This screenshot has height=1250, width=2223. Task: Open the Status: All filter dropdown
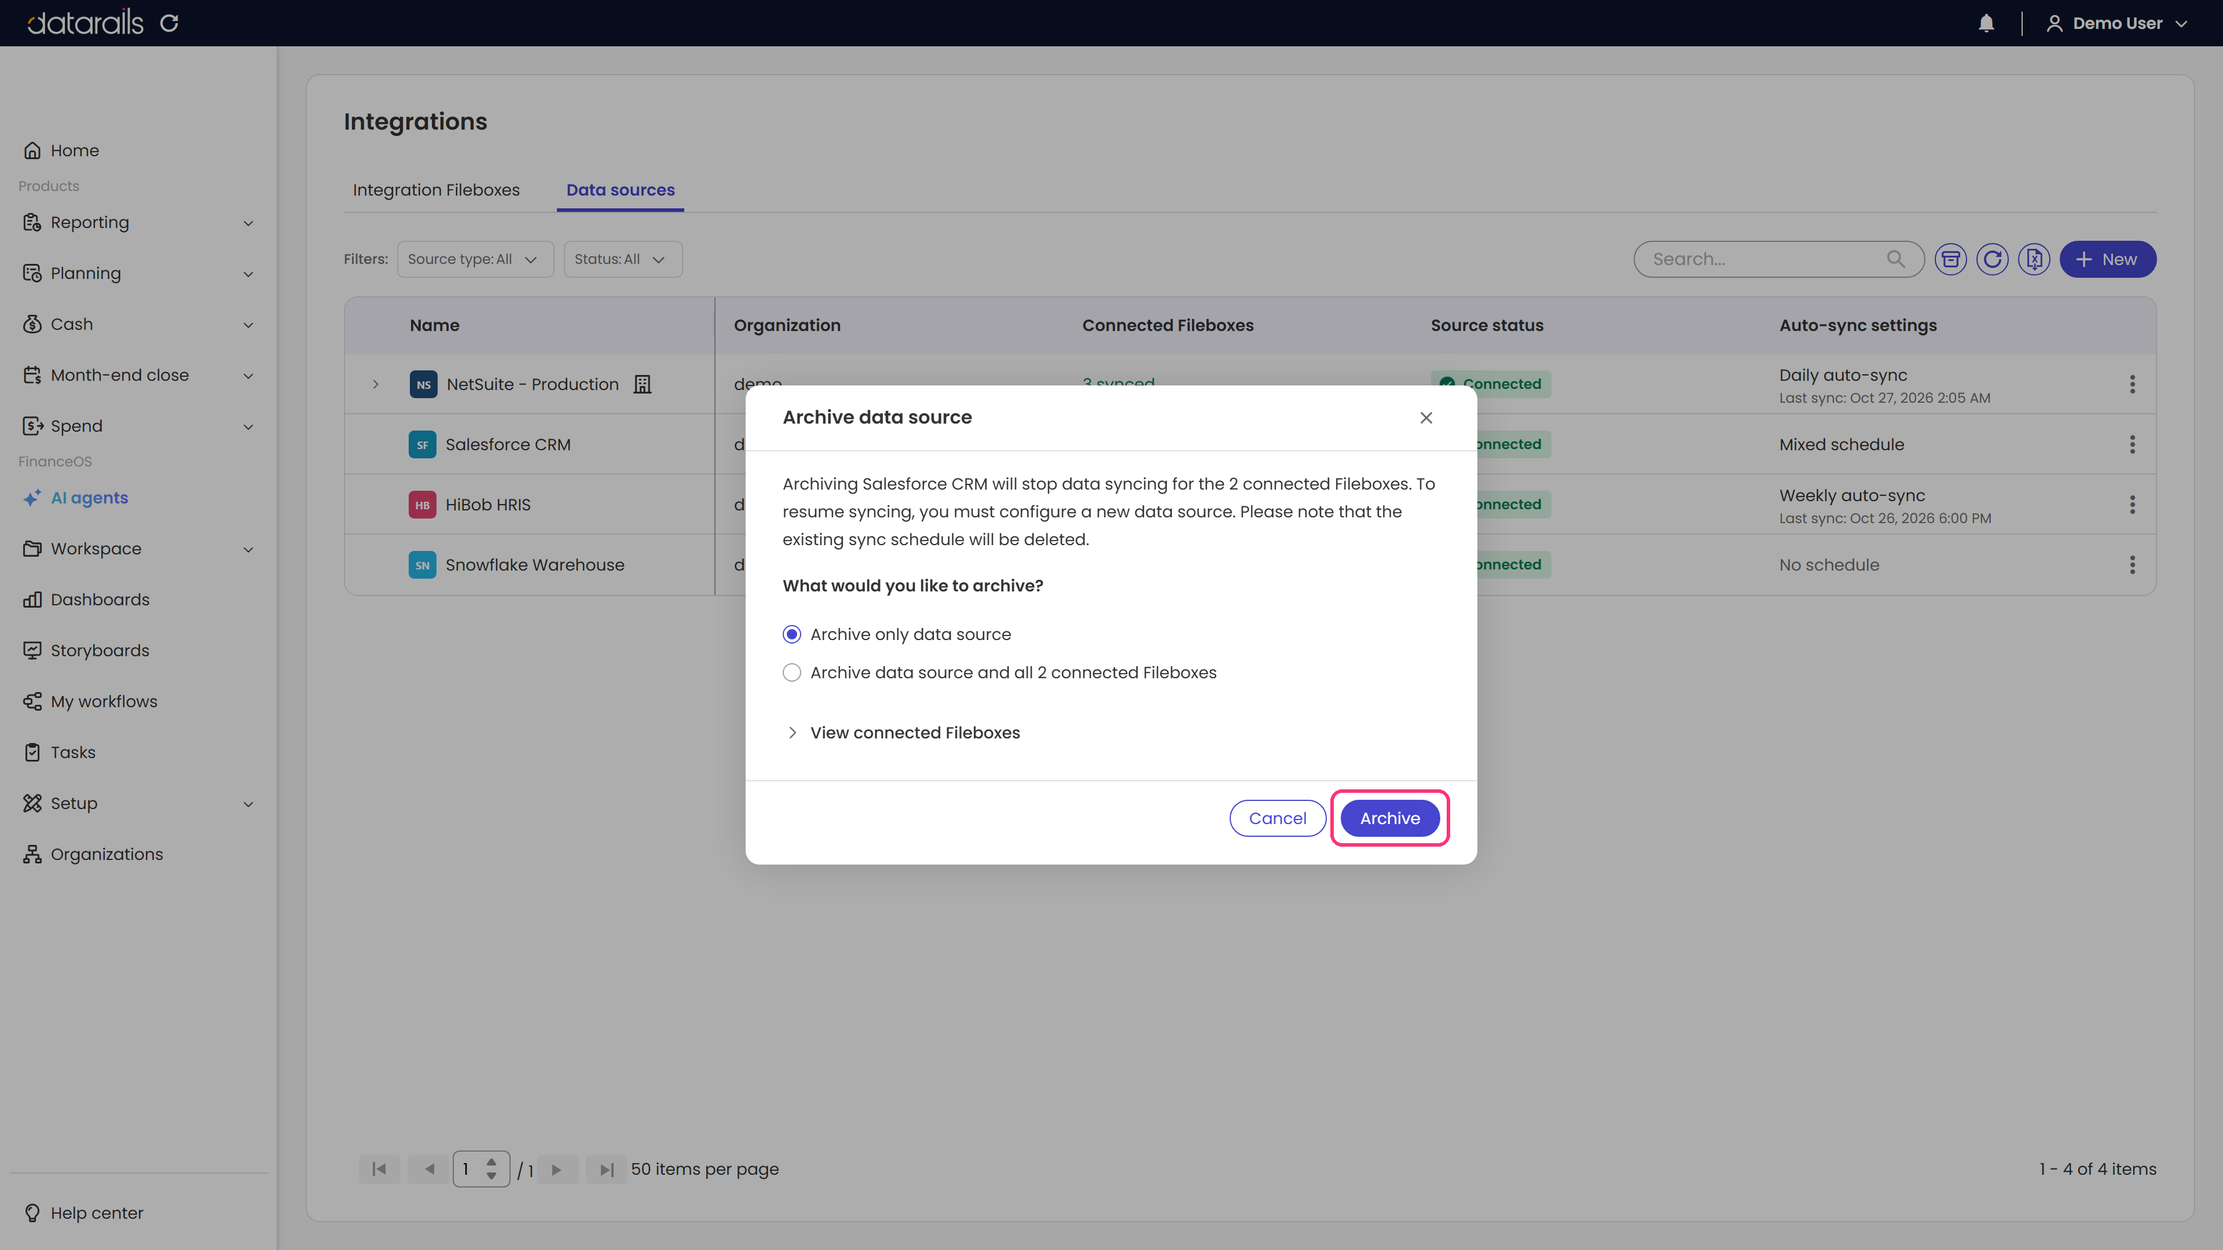(622, 259)
